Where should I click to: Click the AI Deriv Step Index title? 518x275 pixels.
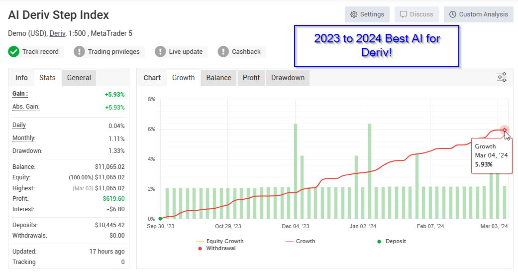tap(59, 15)
